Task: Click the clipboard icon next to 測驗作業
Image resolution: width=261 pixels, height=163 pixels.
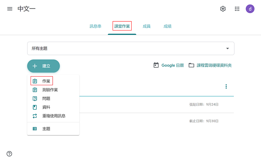Action: pos(35,90)
